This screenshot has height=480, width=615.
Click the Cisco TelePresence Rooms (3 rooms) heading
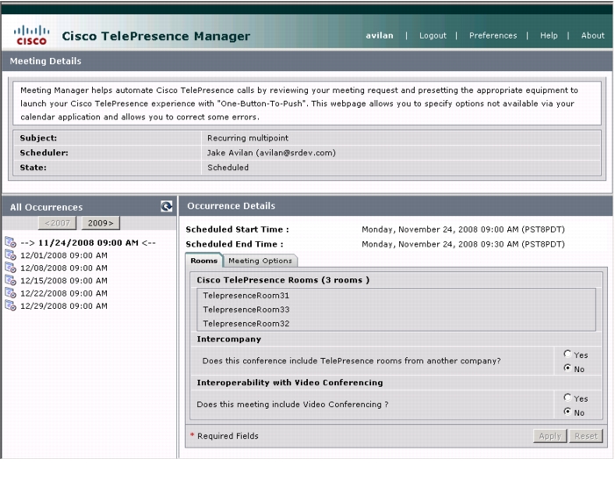coord(282,280)
